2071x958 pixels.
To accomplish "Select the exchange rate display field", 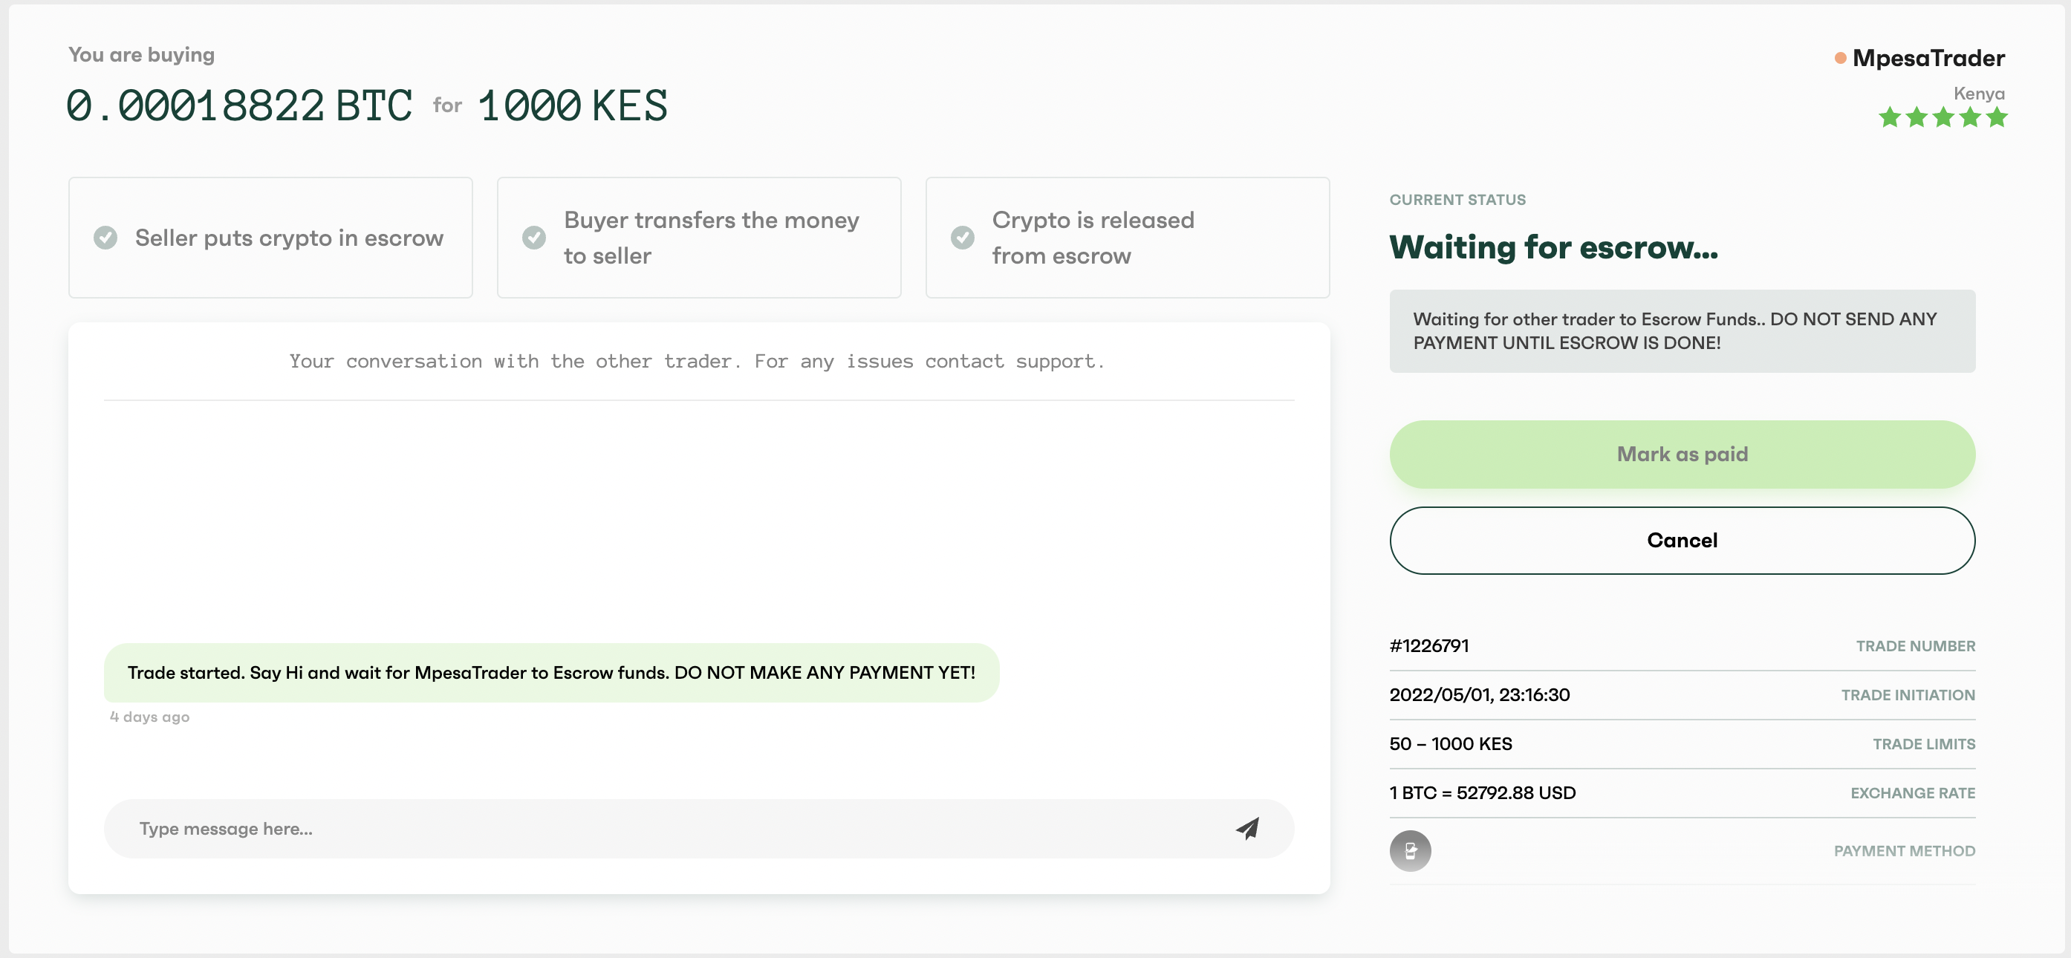I will pyautogui.click(x=1482, y=792).
